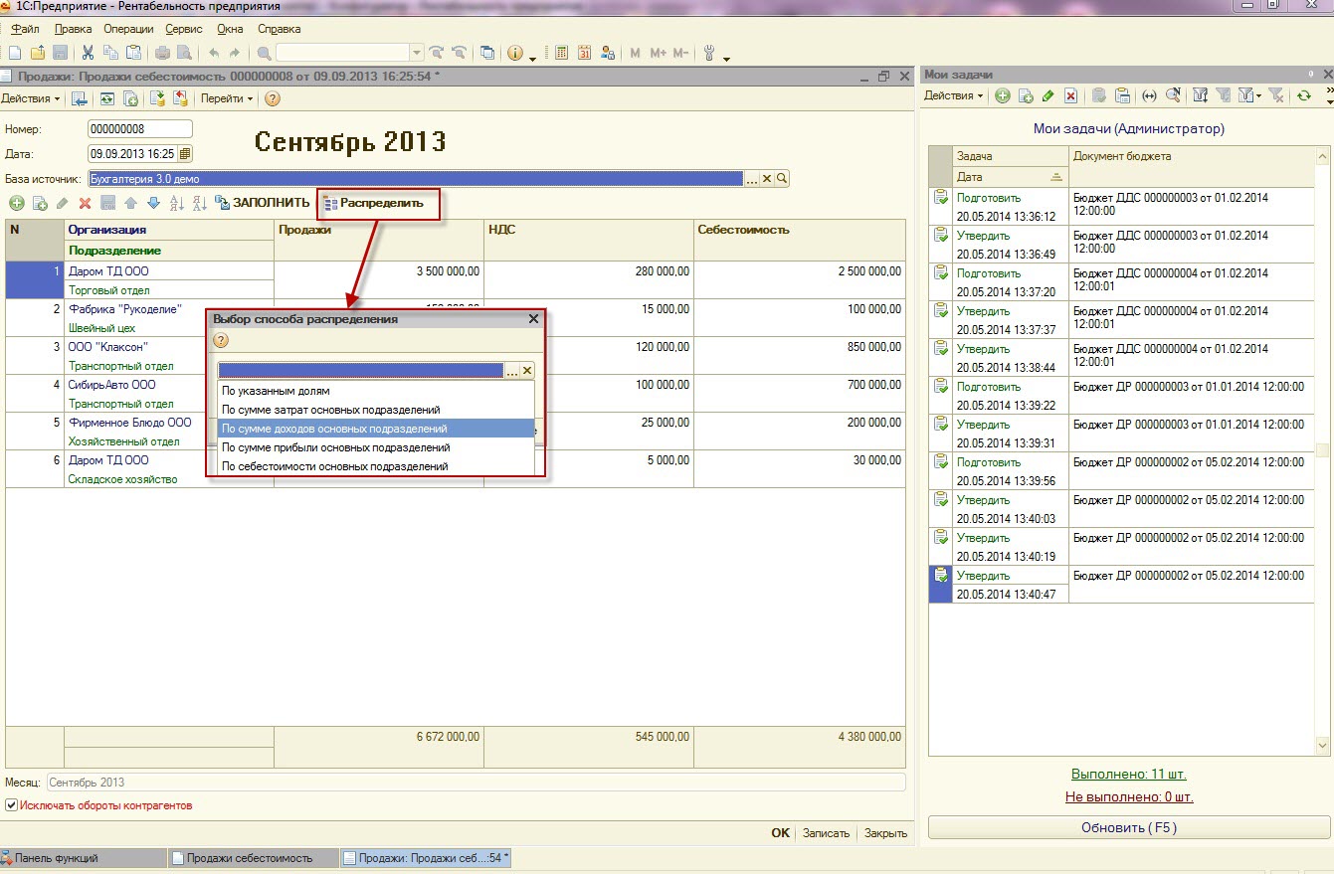Click the Copy icon in main toolbar
1334x874 pixels.
(110, 53)
